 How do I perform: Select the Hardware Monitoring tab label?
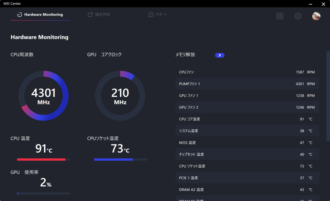coord(44,15)
